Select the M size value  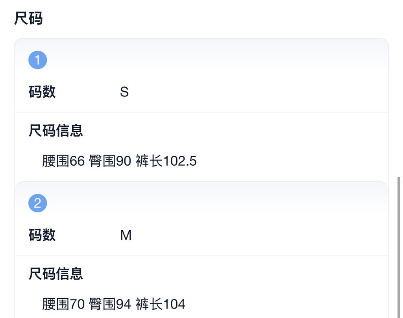[x=126, y=235]
